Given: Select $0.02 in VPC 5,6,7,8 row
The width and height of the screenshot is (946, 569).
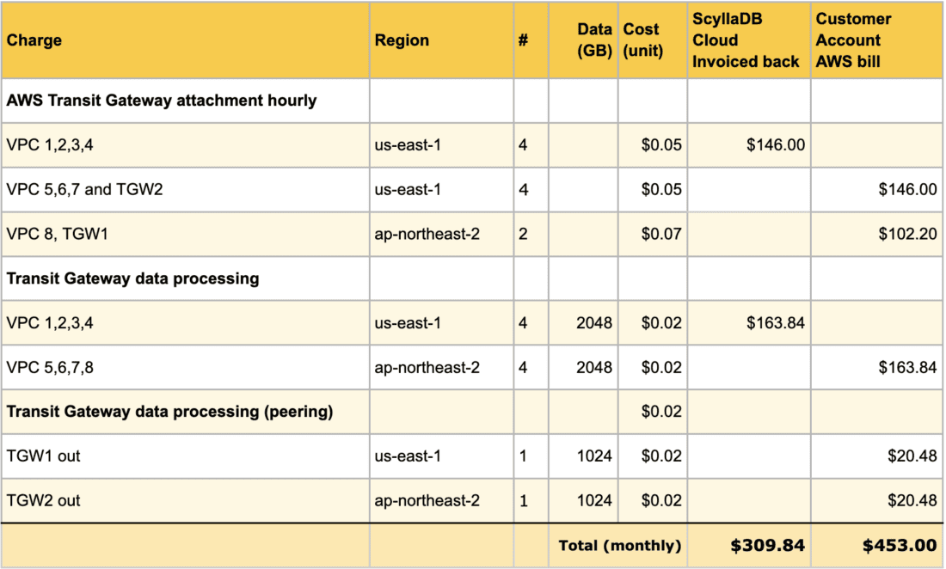Looking at the screenshot, I should 652,367.
